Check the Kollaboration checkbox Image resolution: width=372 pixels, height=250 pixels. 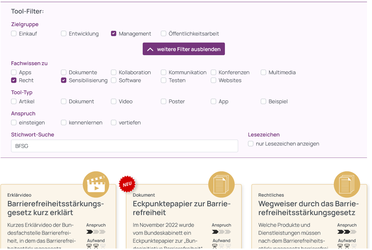(114, 72)
